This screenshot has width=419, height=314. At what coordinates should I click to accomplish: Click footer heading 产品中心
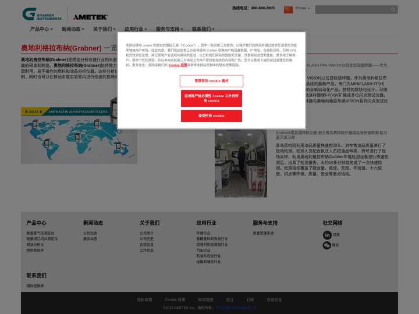click(36, 223)
